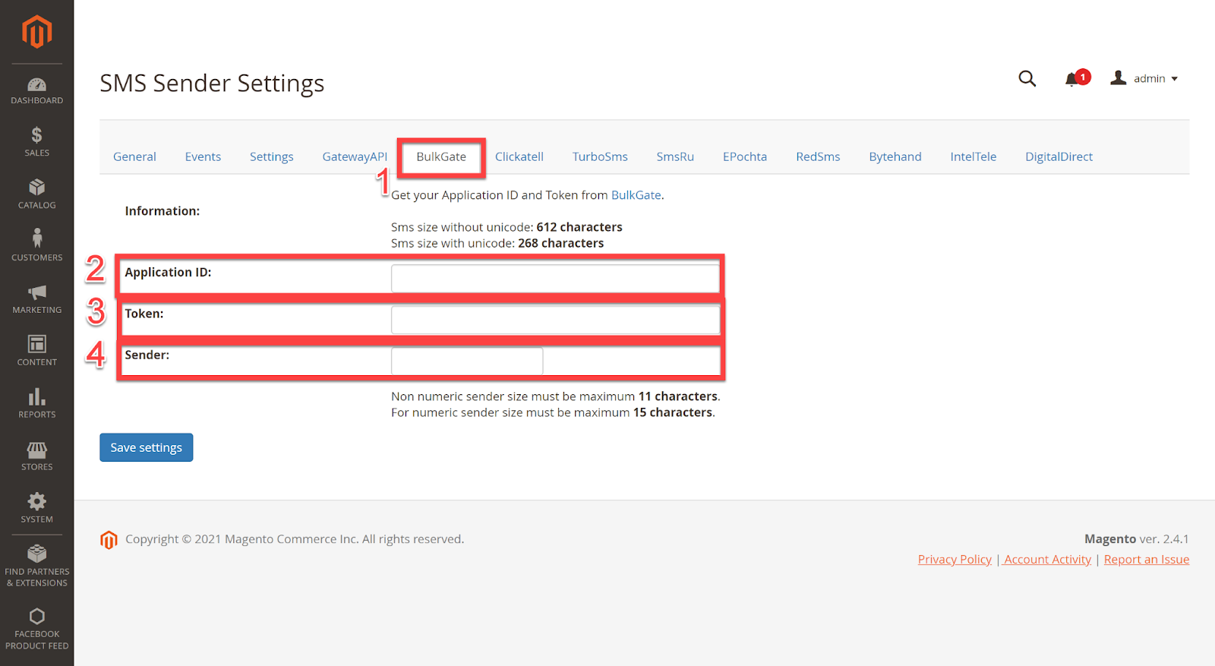Click 'For numeric sender size' 15 characters note

pyautogui.click(x=553, y=412)
